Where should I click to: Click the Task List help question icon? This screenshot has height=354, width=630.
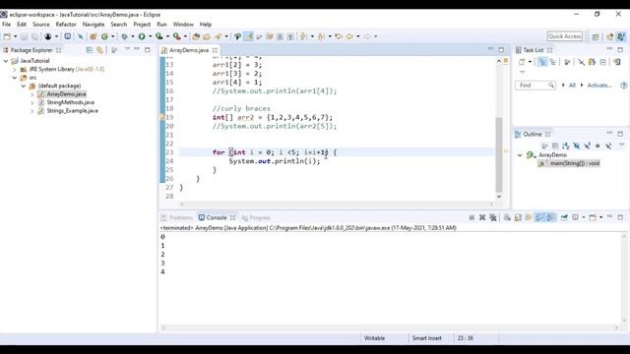coord(623,86)
